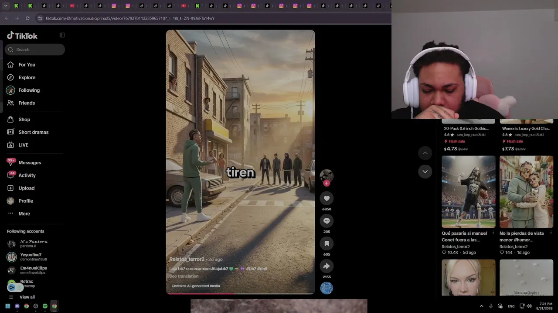Screen dimensions: 558x313
Task: Open the creator avatar beside the video
Action: pos(327,175)
